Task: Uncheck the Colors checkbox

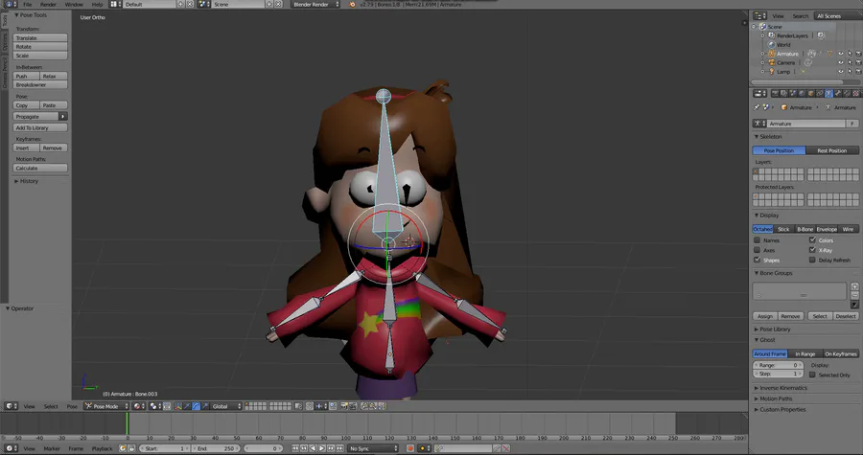Action: point(812,240)
